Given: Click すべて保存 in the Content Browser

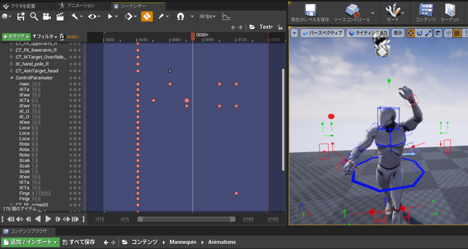Looking at the screenshot, I should pos(79,242).
